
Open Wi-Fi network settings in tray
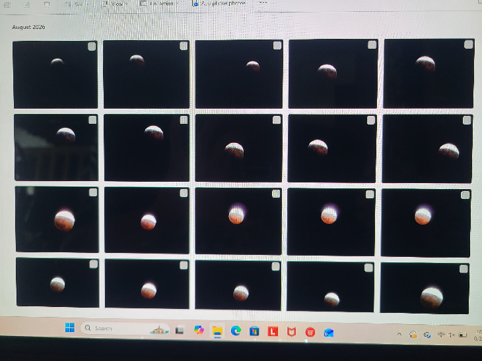coord(441,335)
